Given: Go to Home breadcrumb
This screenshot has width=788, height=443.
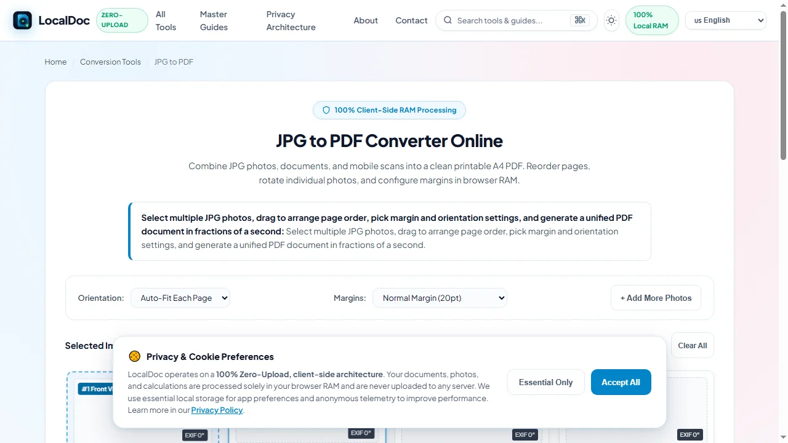Looking at the screenshot, I should 55,62.
